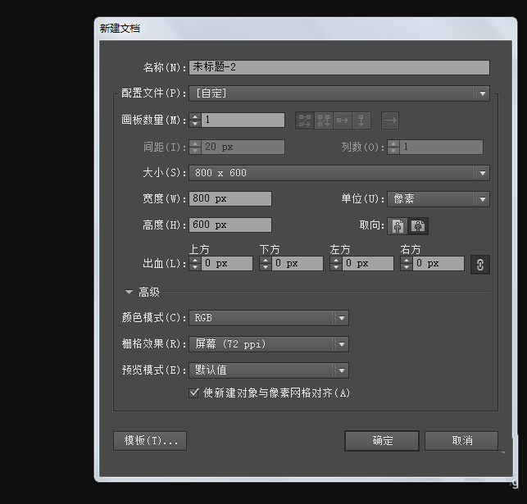Toggle the bleed link chain icon
This screenshot has width=527, height=504.
[480, 265]
